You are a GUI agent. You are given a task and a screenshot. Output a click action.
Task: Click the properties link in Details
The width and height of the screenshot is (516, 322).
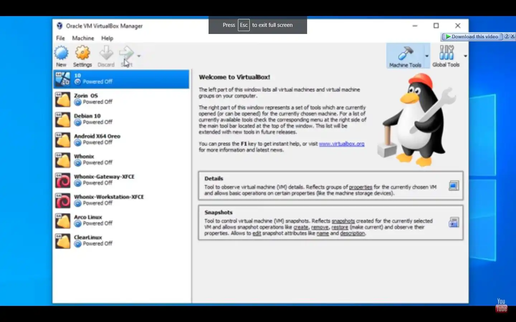click(360, 187)
